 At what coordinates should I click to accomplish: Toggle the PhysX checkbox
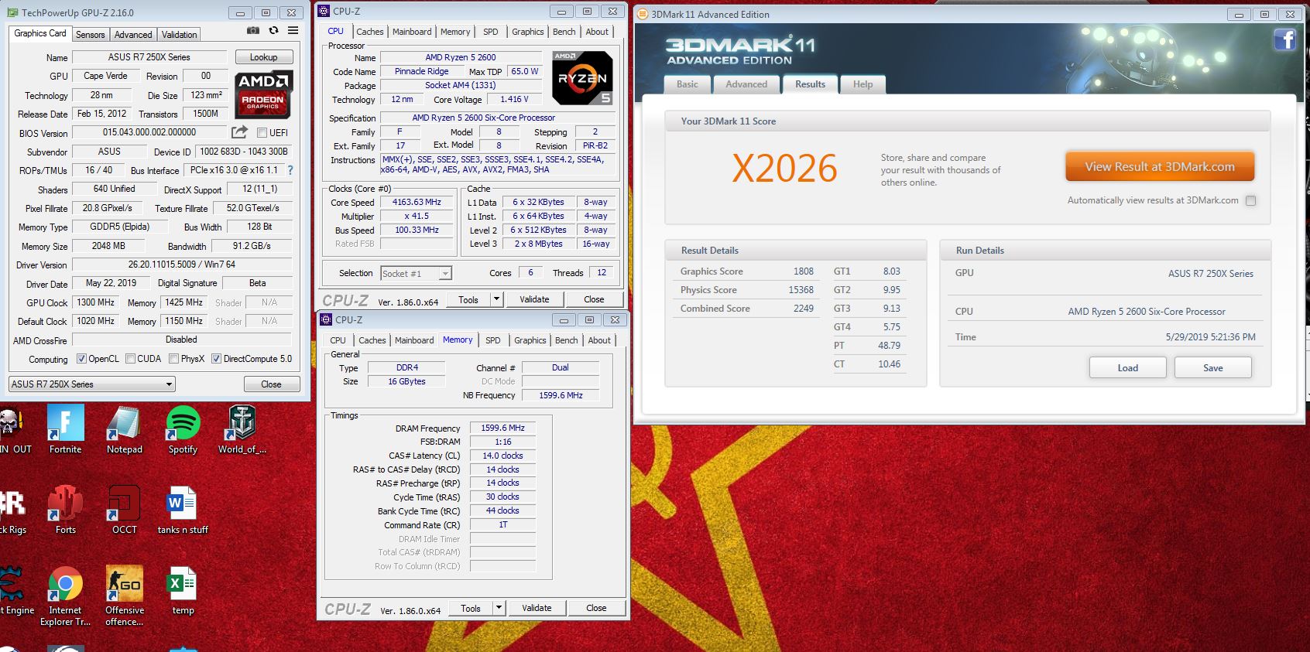pos(174,359)
